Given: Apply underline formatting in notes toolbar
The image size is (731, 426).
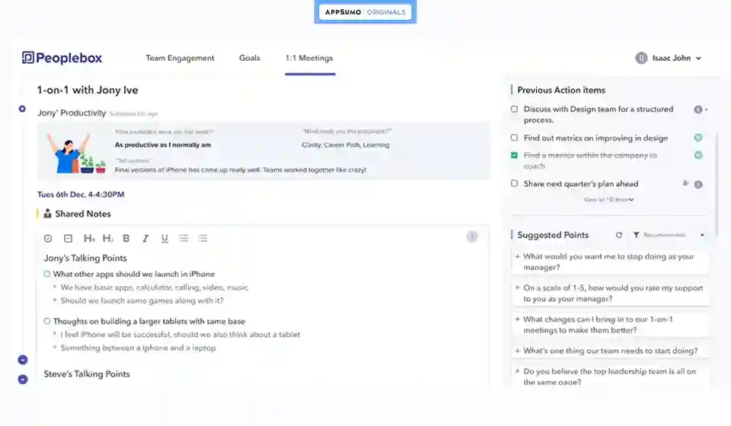Looking at the screenshot, I should (x=164, y=238).
